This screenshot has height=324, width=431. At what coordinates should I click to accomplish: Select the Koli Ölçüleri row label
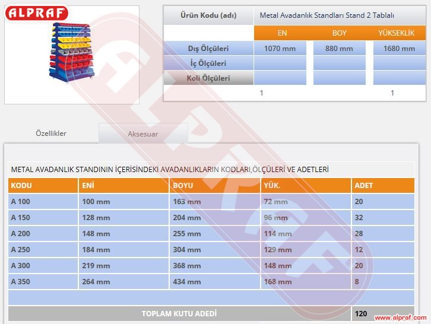click(208, 78)
